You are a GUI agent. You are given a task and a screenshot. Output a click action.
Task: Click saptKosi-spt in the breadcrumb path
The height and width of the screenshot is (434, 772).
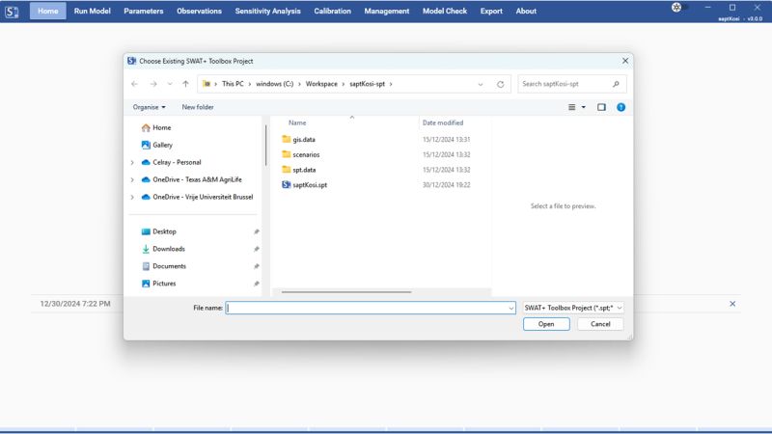tap(368, 84)
